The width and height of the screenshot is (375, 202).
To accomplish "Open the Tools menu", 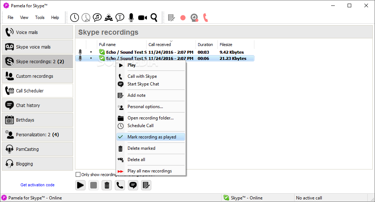I will 40,18.
